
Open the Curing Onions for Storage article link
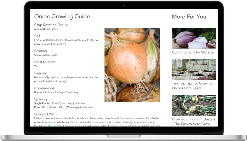(192, 52)
